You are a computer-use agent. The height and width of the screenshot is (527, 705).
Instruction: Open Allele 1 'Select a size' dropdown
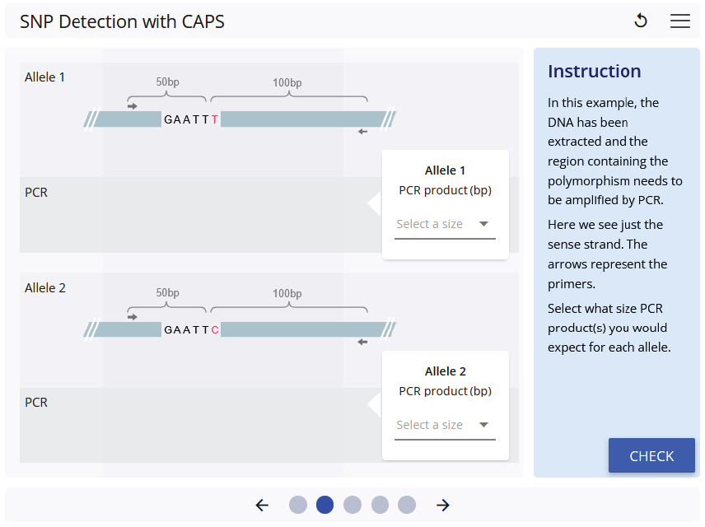point(445,224)
